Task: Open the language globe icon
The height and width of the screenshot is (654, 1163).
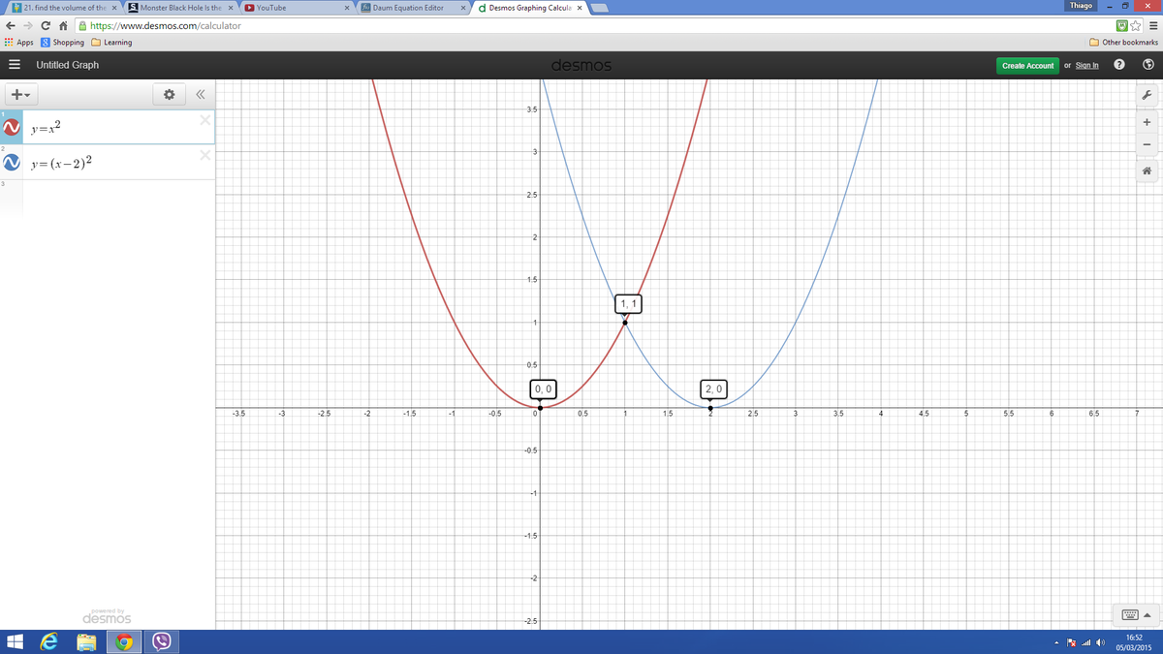Action: (1147, 65)
